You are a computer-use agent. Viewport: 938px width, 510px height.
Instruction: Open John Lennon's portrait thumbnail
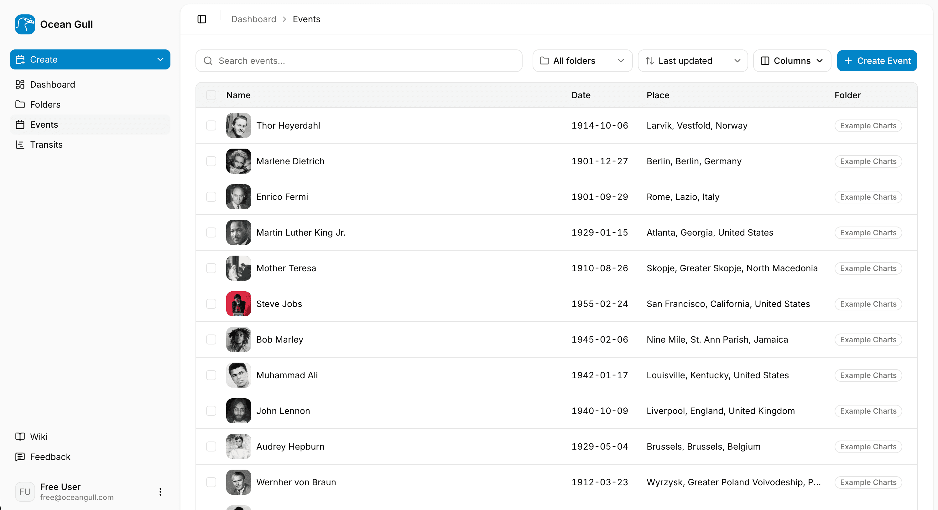point(238,411)
